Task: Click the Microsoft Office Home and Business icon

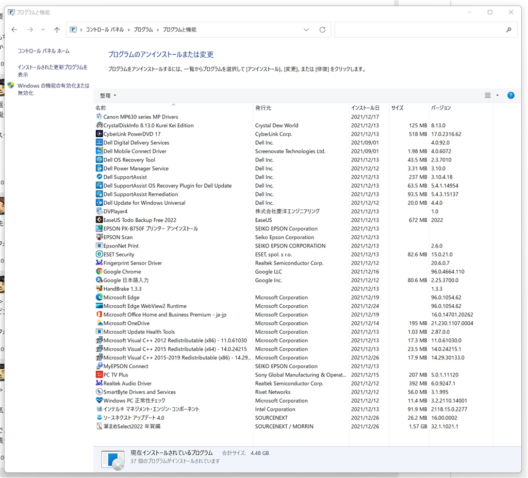Action: (99, 315)
